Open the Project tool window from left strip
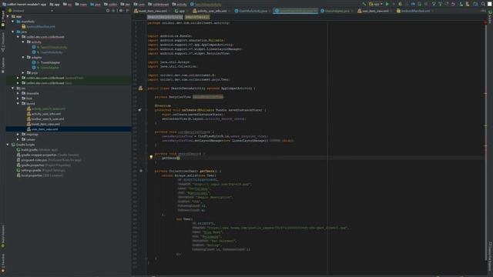 tap(3, 18)
